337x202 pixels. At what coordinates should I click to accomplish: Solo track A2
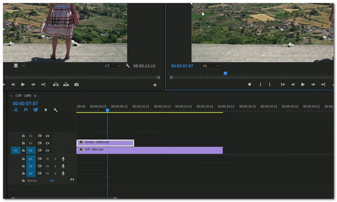point(55,166)
